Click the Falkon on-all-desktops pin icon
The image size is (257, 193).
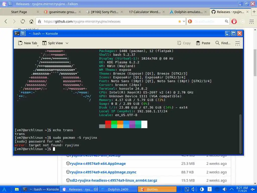(10, 4)
